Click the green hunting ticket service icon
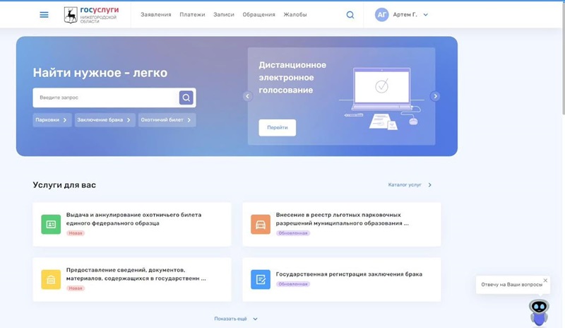This screenshot has height=328, width=565. (x=51, y=224)
